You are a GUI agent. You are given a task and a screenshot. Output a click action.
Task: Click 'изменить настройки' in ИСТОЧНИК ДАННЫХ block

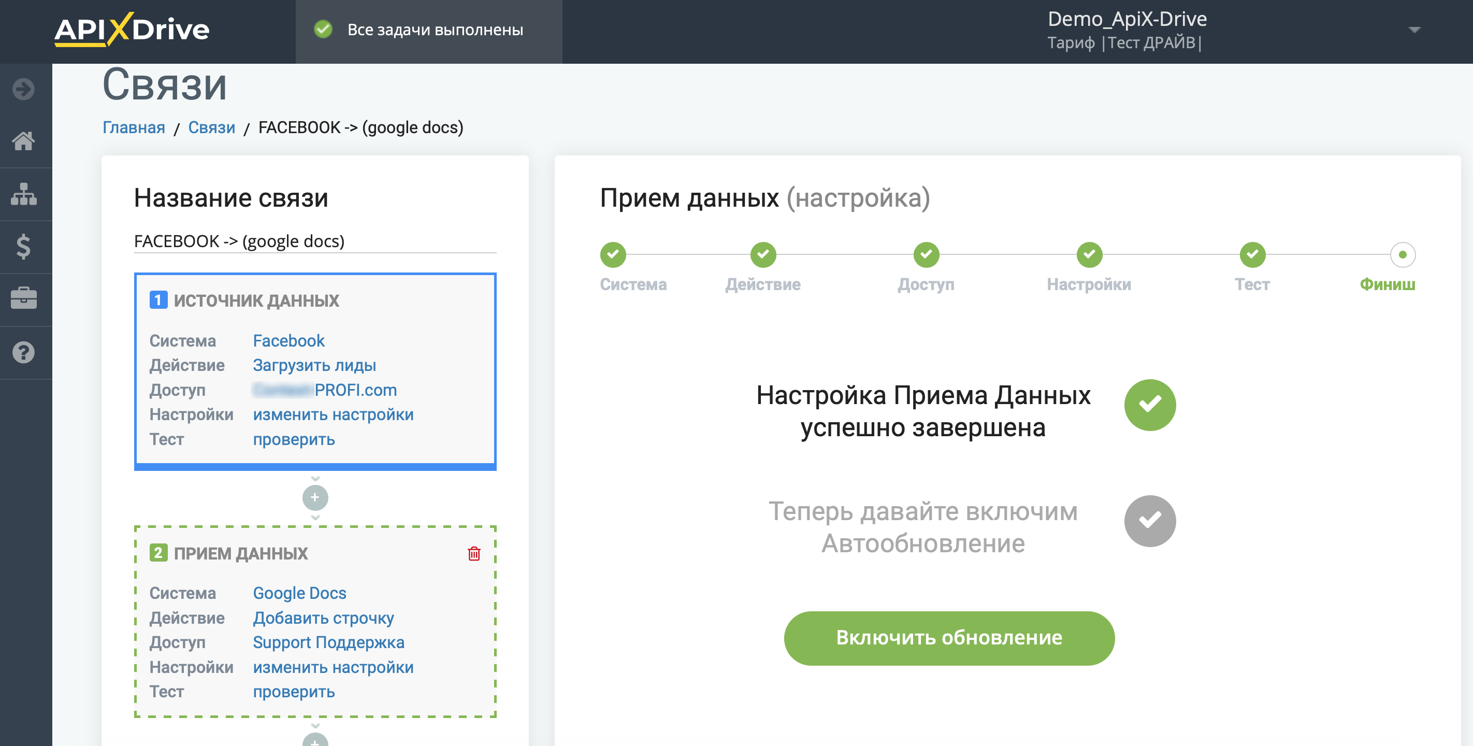tap(334, 414)
